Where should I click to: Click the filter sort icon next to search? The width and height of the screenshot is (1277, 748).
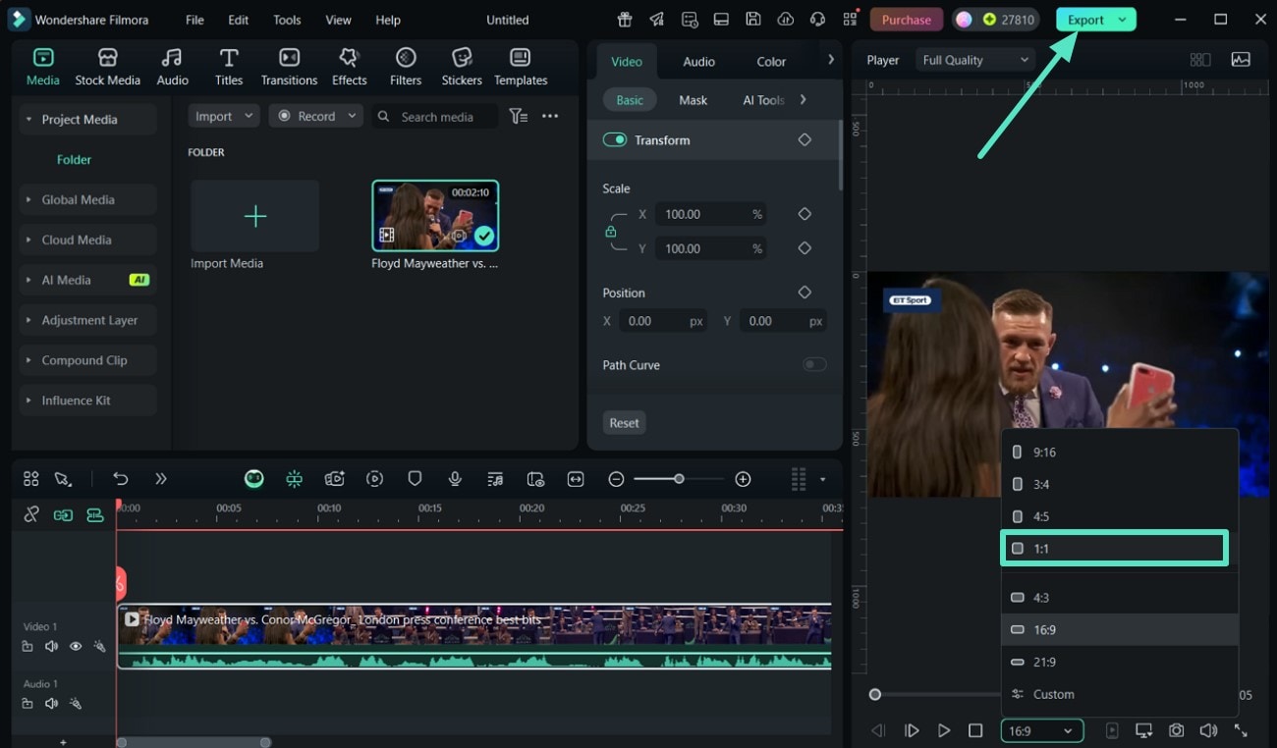pyautogui.click(x=518, y=116)
